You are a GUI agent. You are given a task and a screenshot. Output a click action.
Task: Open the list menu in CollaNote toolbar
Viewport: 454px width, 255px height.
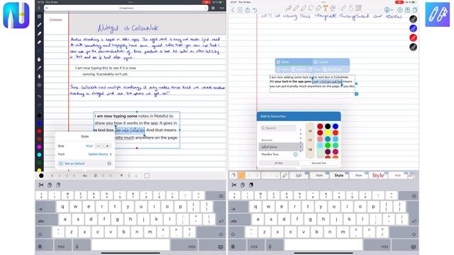pos(240,10)
